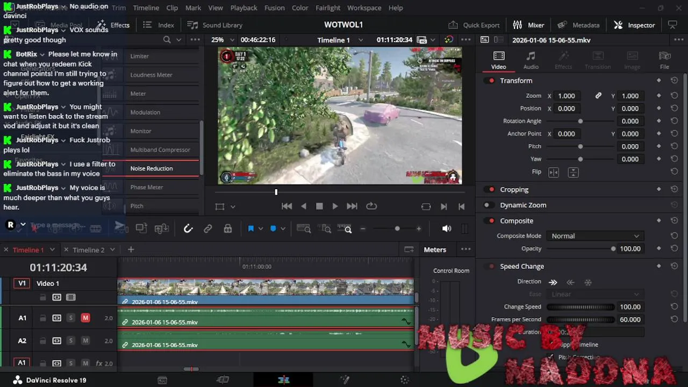Open the Timeline menu
This screenshot has height=387, width=688.
[146, 8]
